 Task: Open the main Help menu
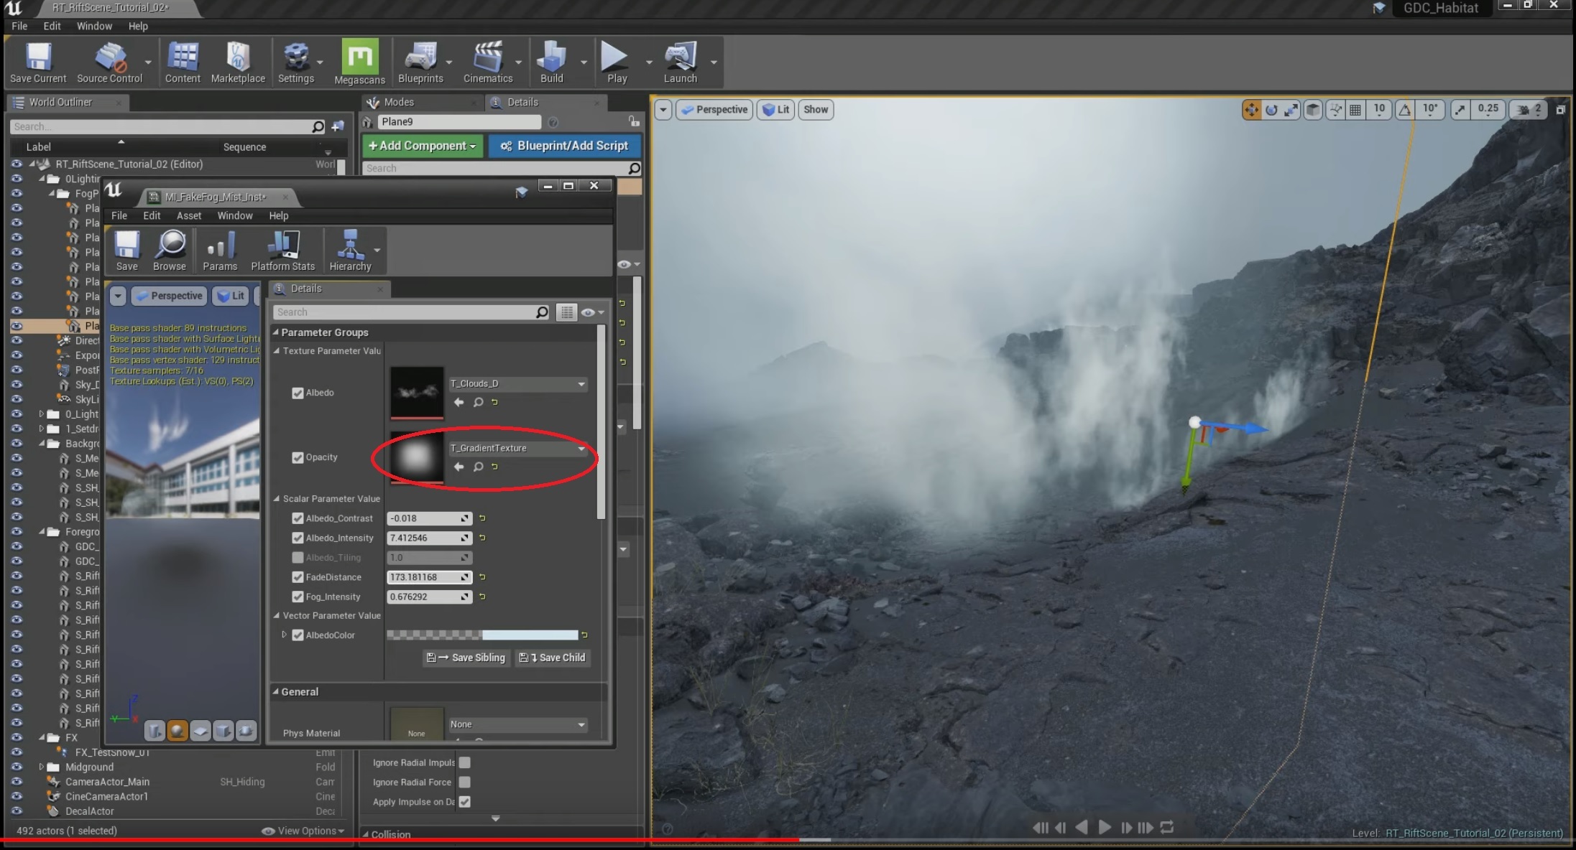(x=138, y=26)
